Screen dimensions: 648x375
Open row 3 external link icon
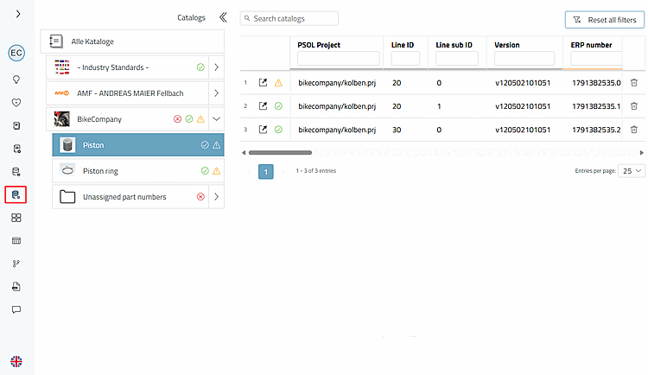coord(263,130)
